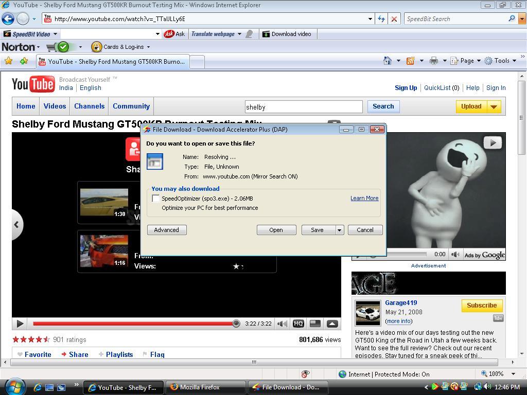Image resolution: width=527 pixels, height=395 pixels.
Task: Click the advertisement video progress bar
Action: (407, 254)
